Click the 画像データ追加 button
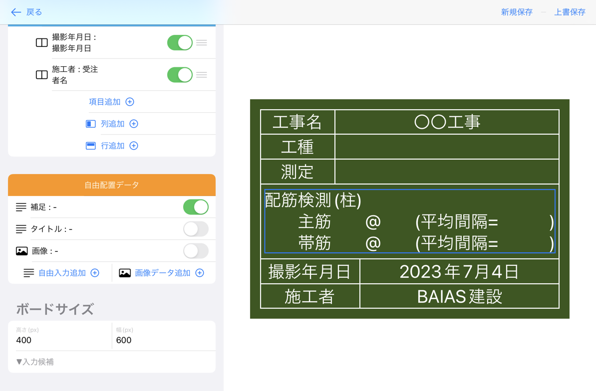This screenshot has width=596, height=391. [163, 273]
